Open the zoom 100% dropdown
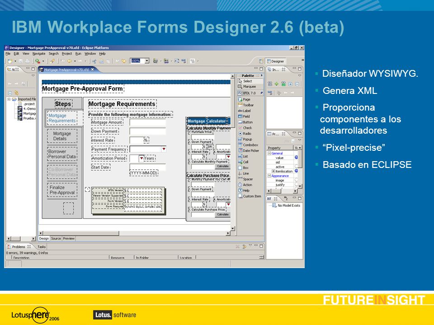Screen dimensions: 434x325 [147, 61]
